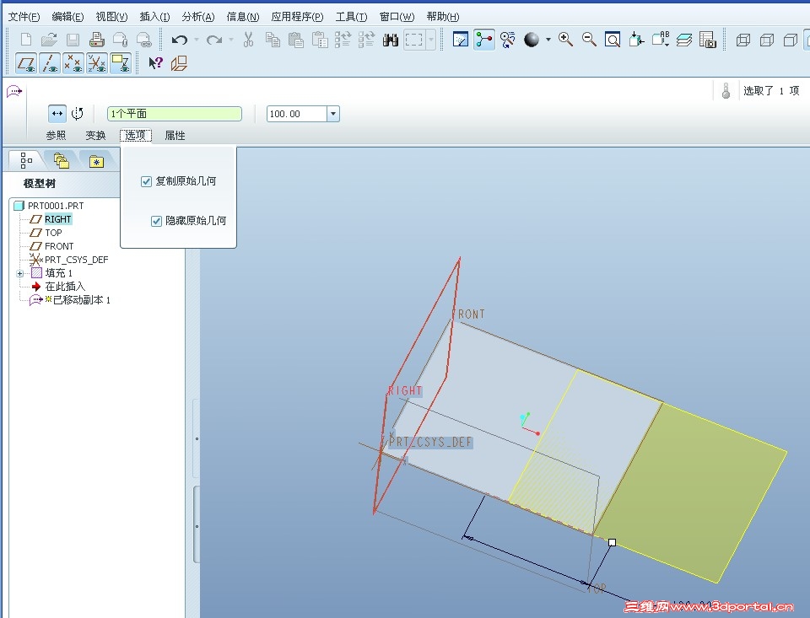Open the redo history dropdown arrow
Viewport: 810px width, 618px height.
231,40
